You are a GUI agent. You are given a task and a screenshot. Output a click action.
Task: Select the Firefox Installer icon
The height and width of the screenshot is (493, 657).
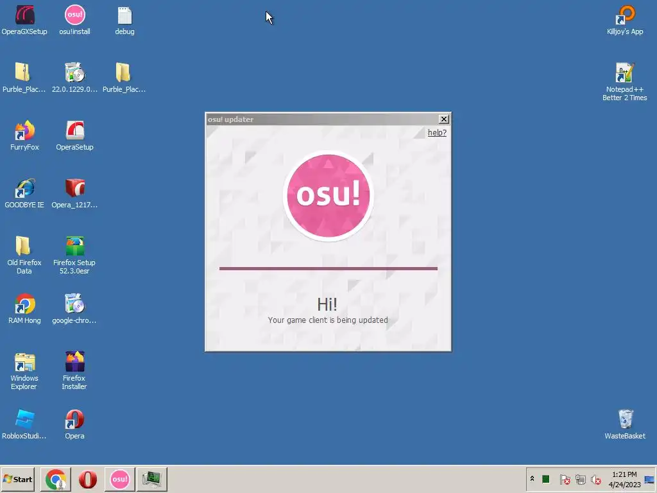pyautogui.click(x=74, y=370)
